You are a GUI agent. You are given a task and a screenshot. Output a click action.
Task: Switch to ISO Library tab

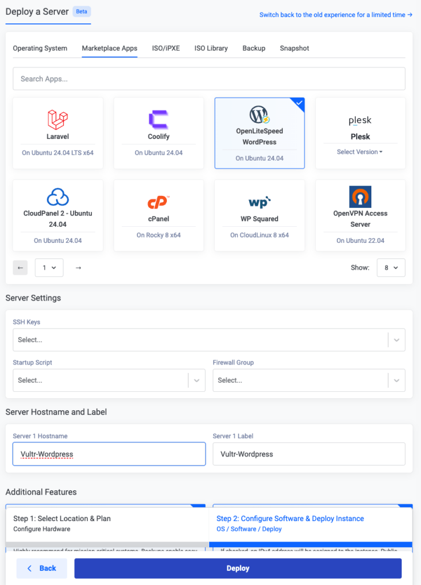click(x=211, y=48)
